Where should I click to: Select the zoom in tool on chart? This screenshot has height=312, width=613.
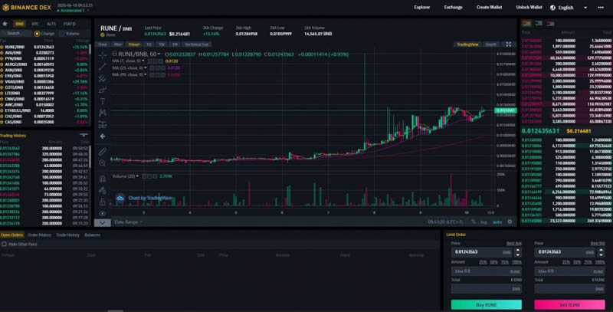103,163
